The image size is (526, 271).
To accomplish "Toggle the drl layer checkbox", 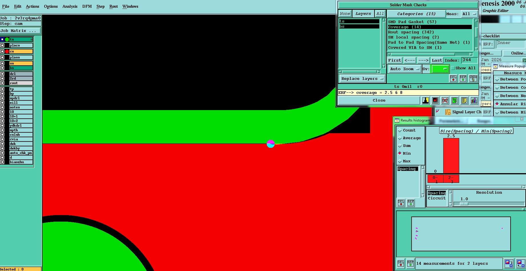I will 2,74.
